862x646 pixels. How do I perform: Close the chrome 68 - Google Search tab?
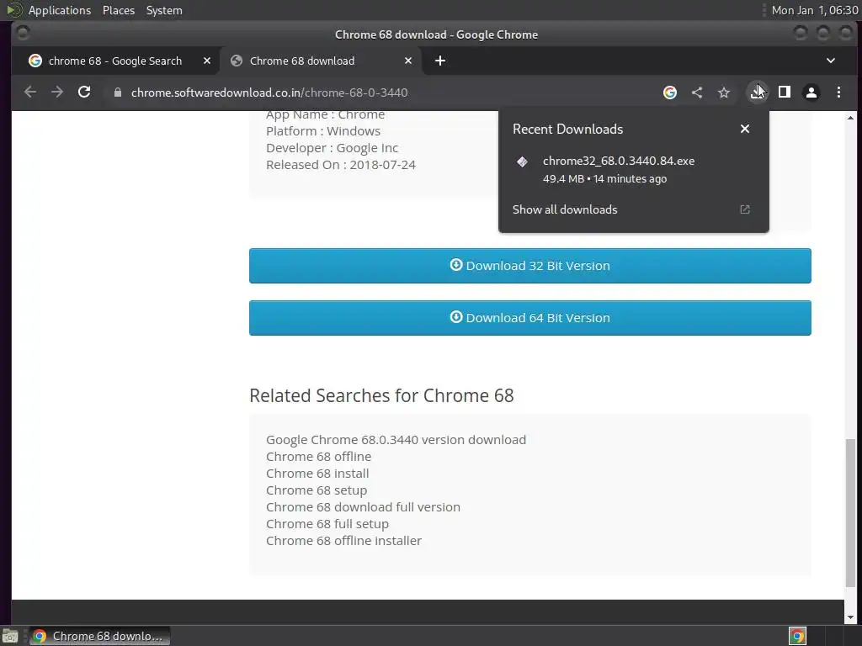coord(207,61)
